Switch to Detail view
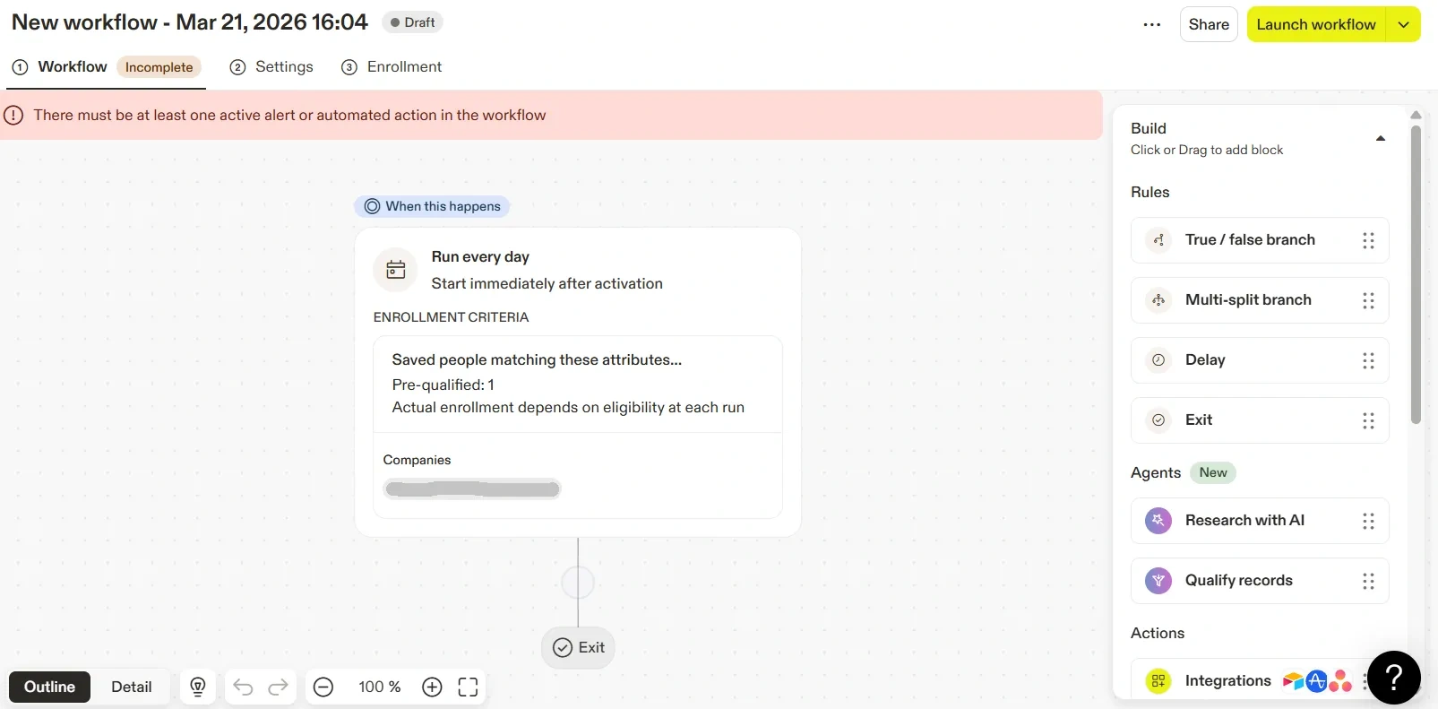This screenshot has width=1438, height=709. click(x=131, y=687)
